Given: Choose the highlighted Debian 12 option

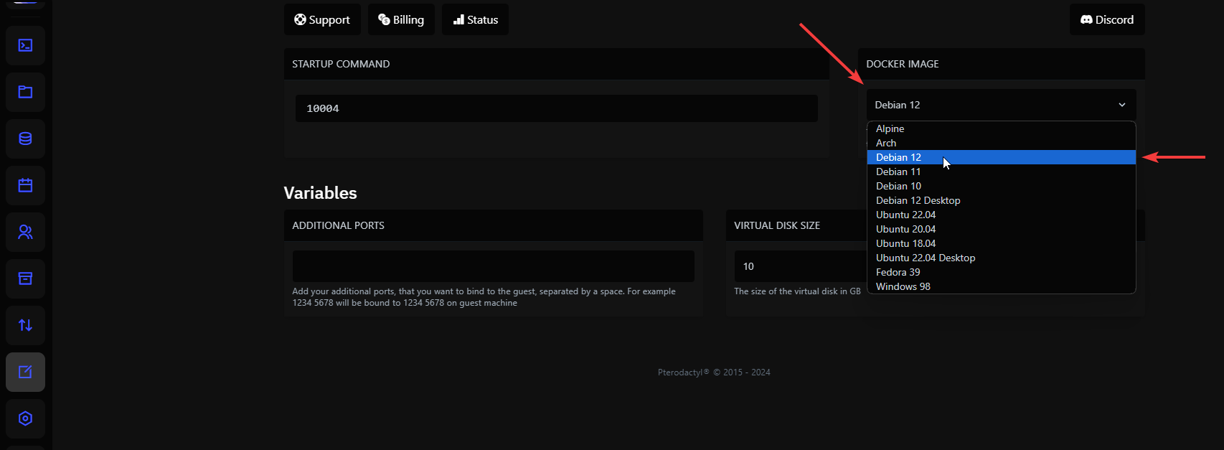Looking at the screenshot, I should pos(1001,157).
